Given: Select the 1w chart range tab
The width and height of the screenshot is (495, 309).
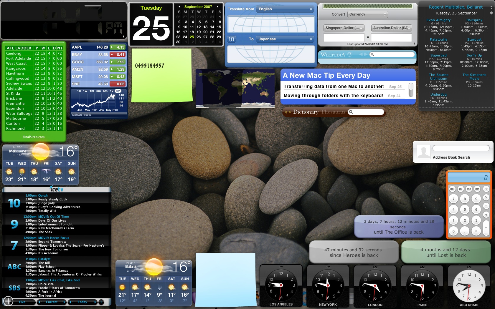Looking at the screenshot, I should 85,91.
